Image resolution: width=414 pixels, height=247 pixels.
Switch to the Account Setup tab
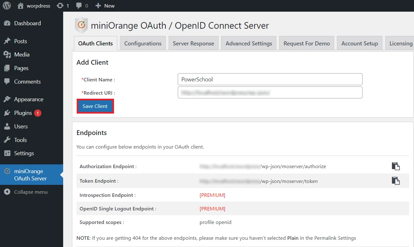click(x=360, y=44)
